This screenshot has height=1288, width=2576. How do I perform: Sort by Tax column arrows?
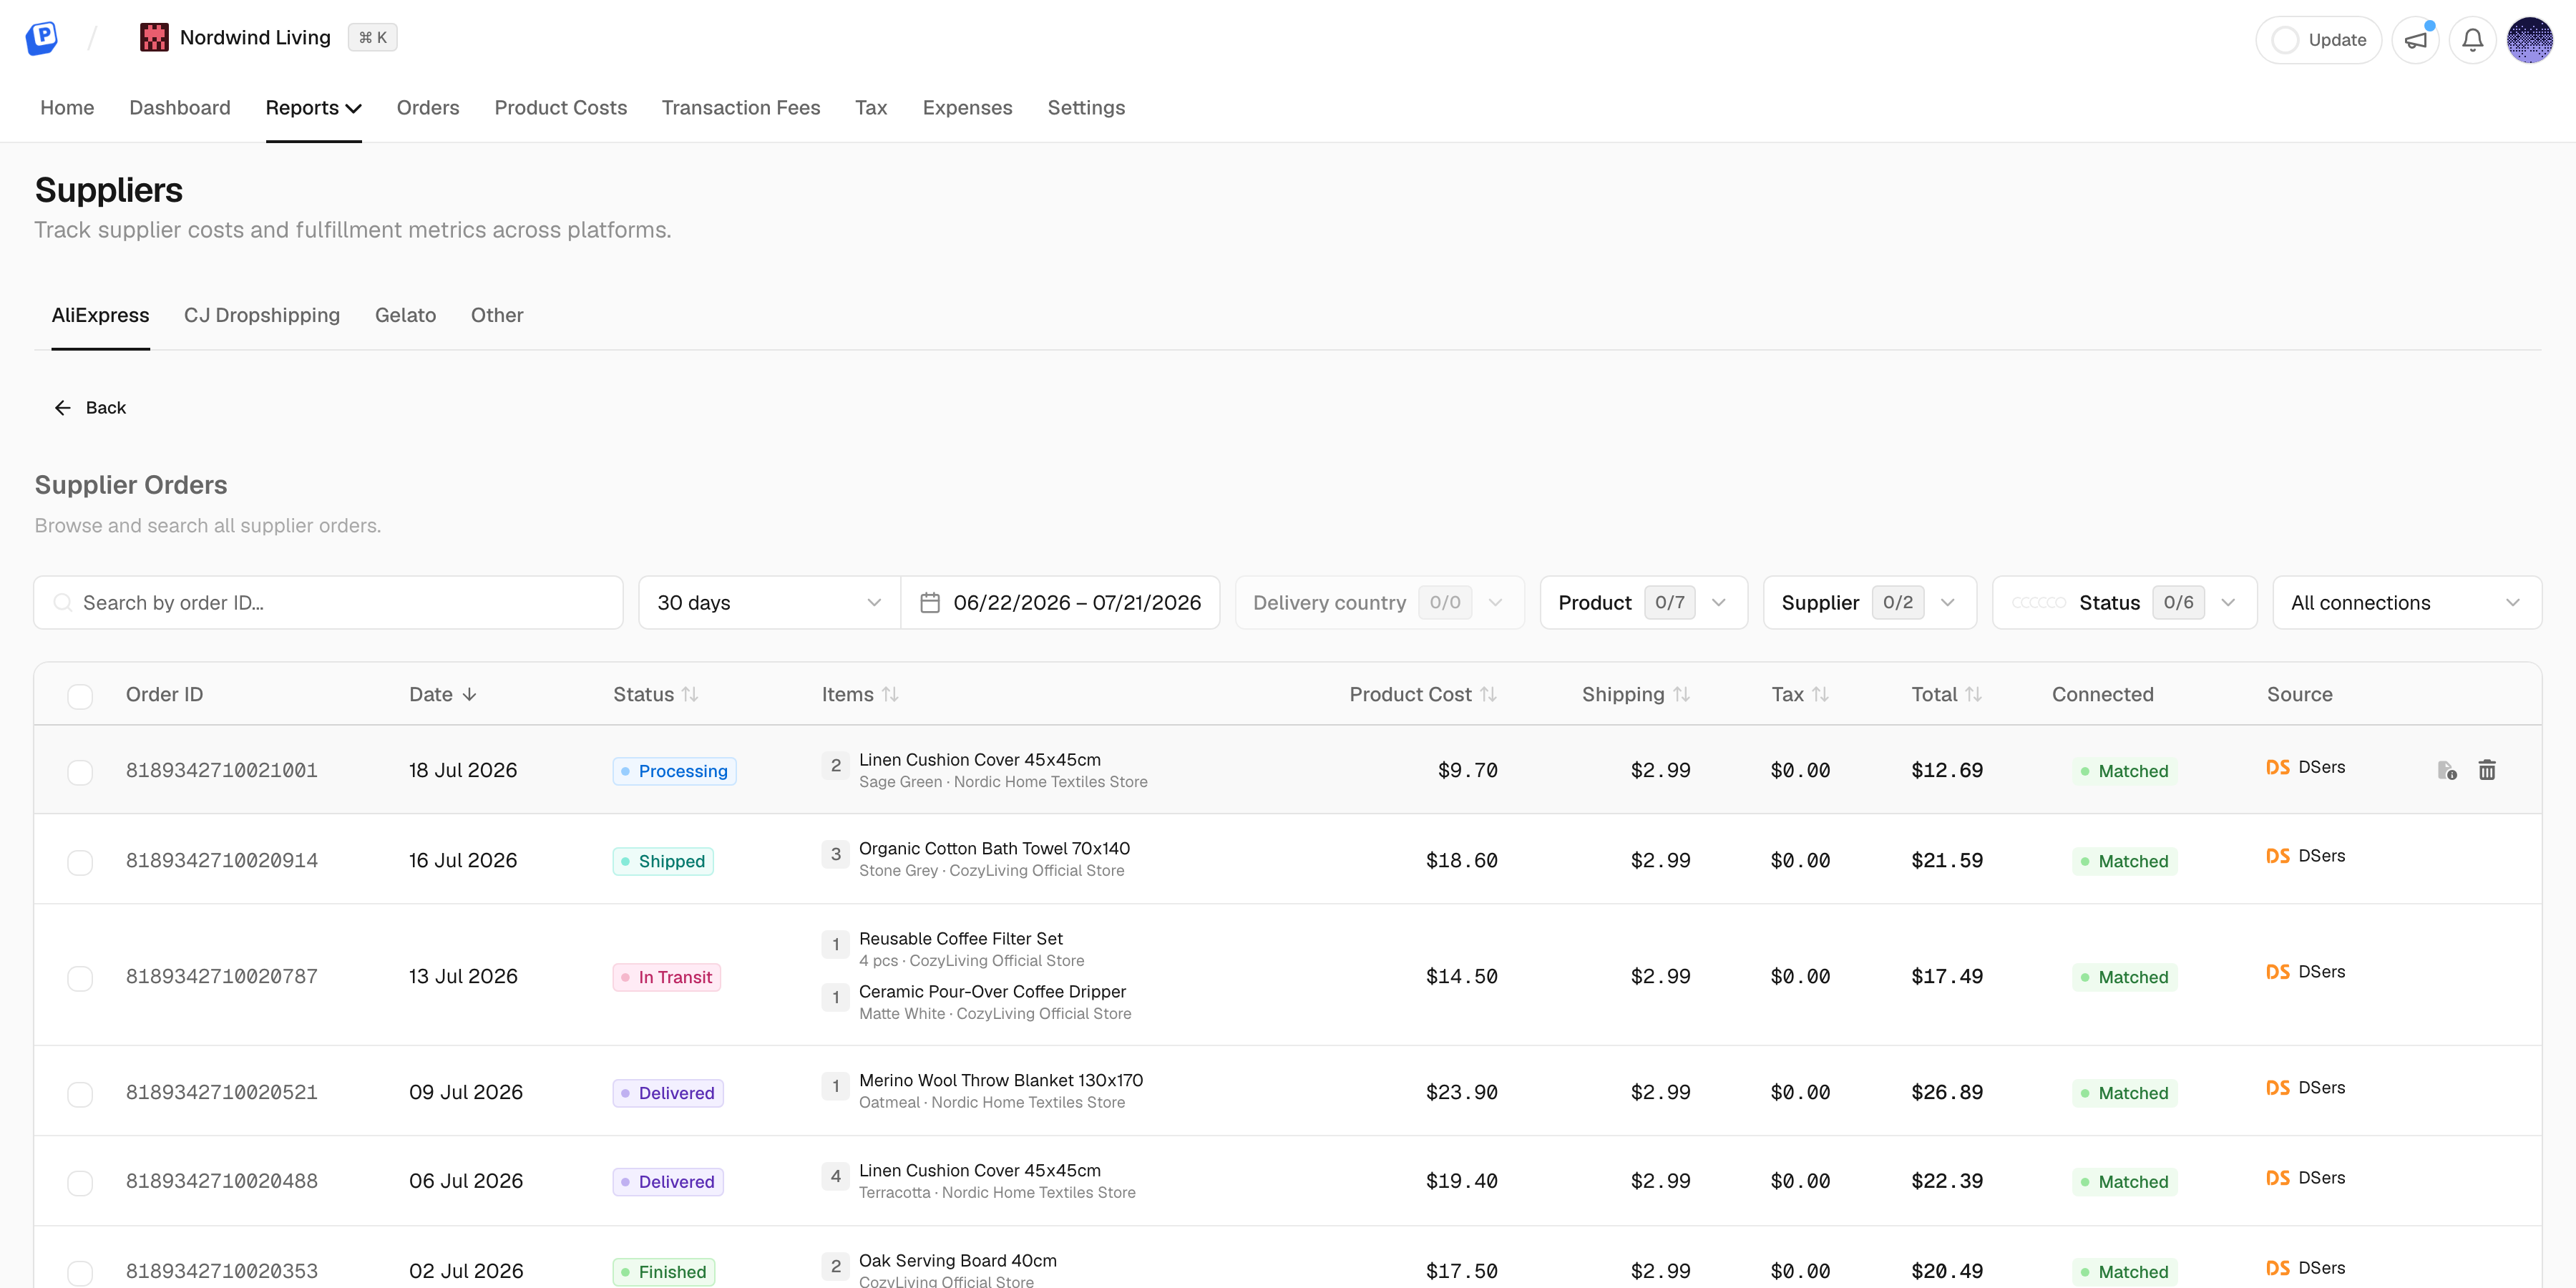1820,694
